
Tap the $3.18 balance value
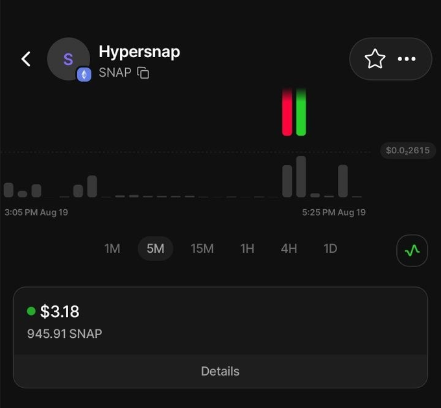pyautogui.click(x=60, y=311)
